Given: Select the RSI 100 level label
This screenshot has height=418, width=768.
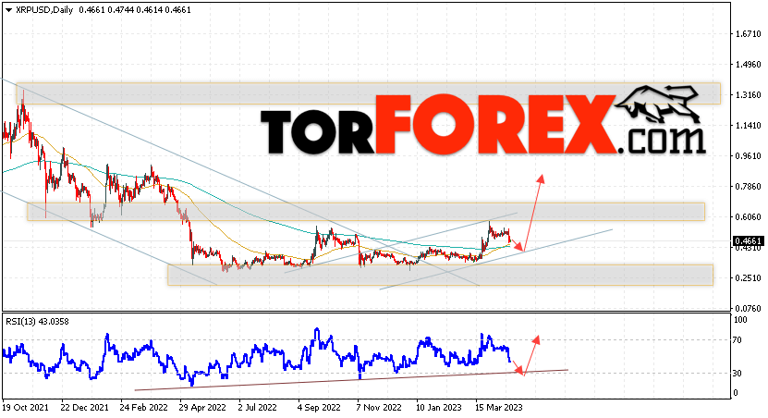Looking at the screenshot, I should pyautogui.click(x=741, y=319).
